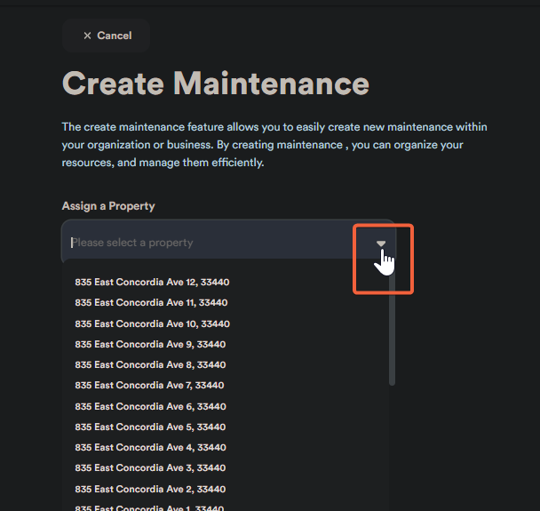The width and height of the screenshot is (540, 511).
Task: Select 835 East Concordia Ave 8
Action: (x=150, y=364)
